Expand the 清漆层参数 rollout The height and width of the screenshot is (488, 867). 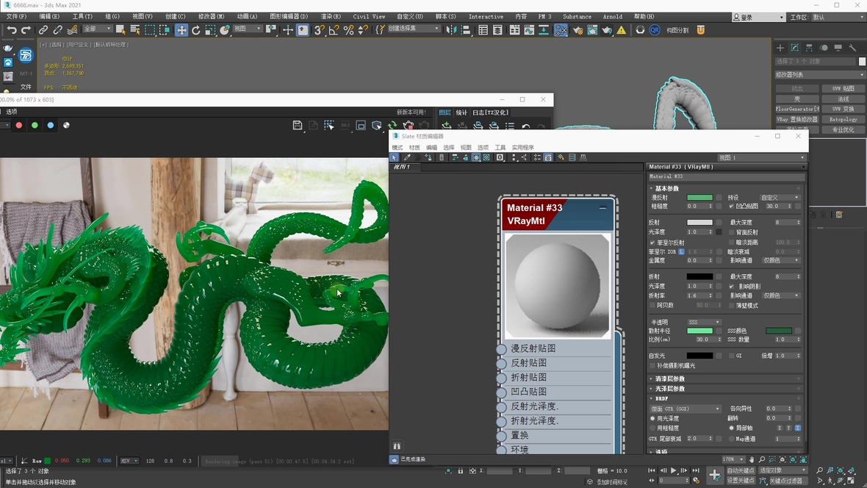point(670,378)
